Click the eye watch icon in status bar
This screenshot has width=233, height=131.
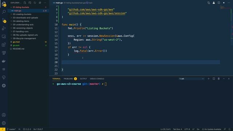coord(19,129)
